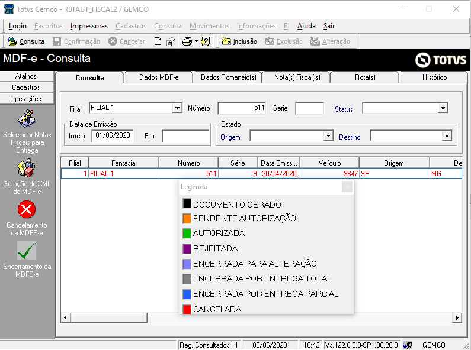The image size is (471, 350).
Task: Click the green AUTORIZADA swatch
Action: coord(187,234)
